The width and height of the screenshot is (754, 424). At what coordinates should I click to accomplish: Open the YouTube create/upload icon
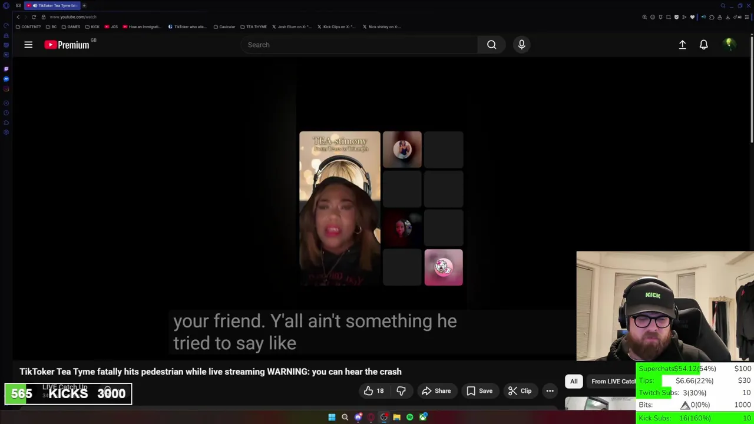[682, 45]
